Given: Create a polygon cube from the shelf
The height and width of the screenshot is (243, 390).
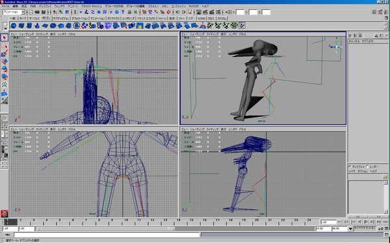Looking at the screenshot, I should point(21,25).
